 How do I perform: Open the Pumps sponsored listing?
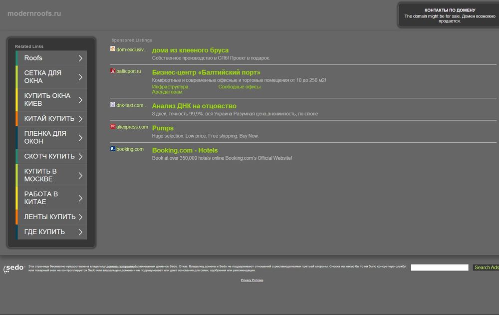coord(163,128)
